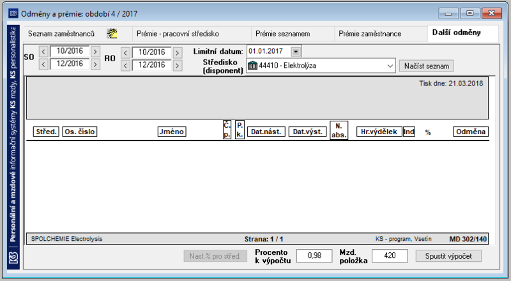The height and width of the screenshot is (281, 511).
Task: Click the MD 302/140 footer code
Action: pyautogui.click(x=468, y=239)
